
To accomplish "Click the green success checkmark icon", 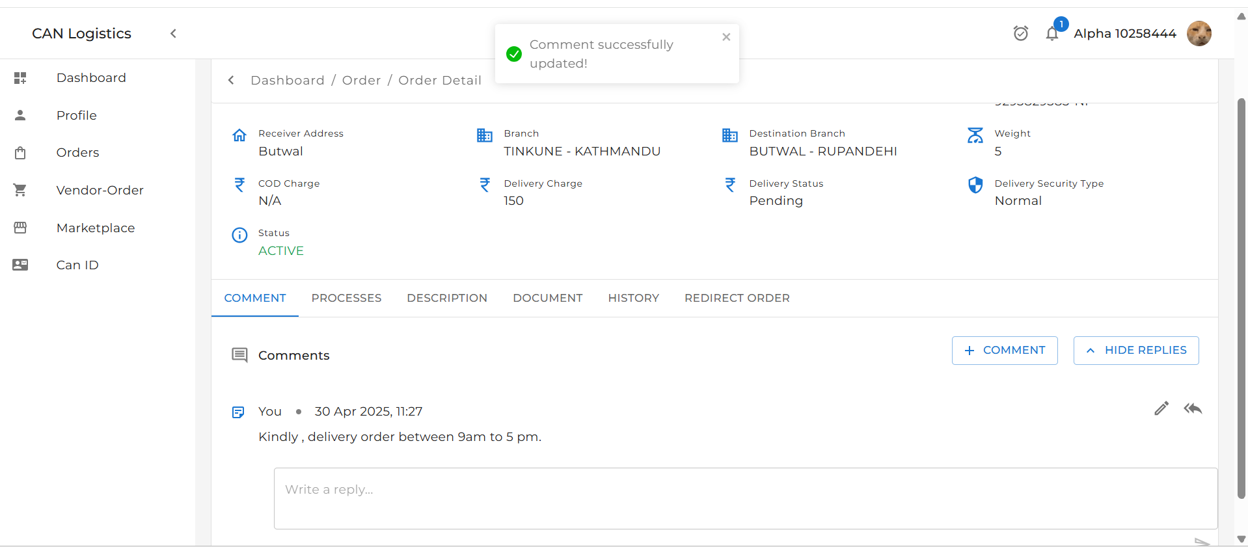I will pos(514,54).
